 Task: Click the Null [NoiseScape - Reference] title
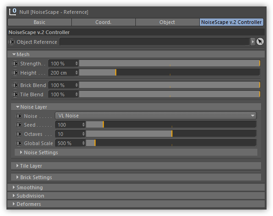54,12
